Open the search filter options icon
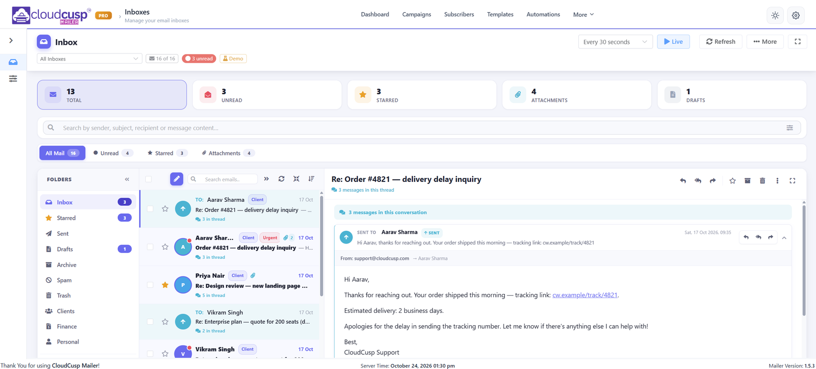 [x=789, y=128]
